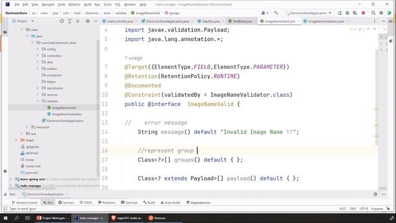Open Windows taskbar search
This screenshot has height=223, width=396.
point(17,218)
